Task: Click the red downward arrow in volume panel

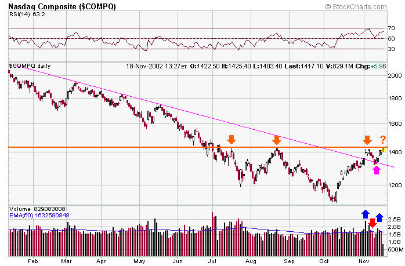Action: [x=372, y=223]
